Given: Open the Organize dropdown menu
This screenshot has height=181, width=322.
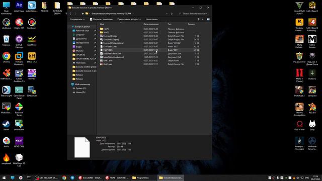Looking at the screenshot, I should (x=77, y=19).
